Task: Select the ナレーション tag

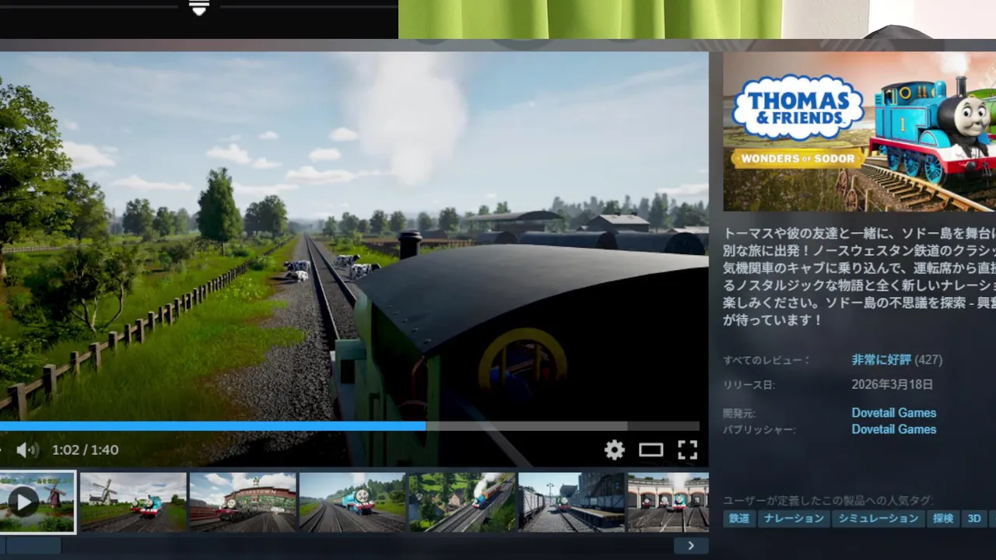Action: pos(793,518)
